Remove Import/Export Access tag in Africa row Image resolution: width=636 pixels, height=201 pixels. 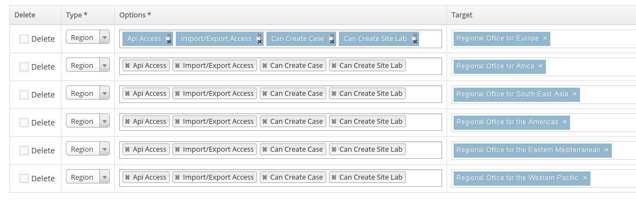[x=177, y=66]
